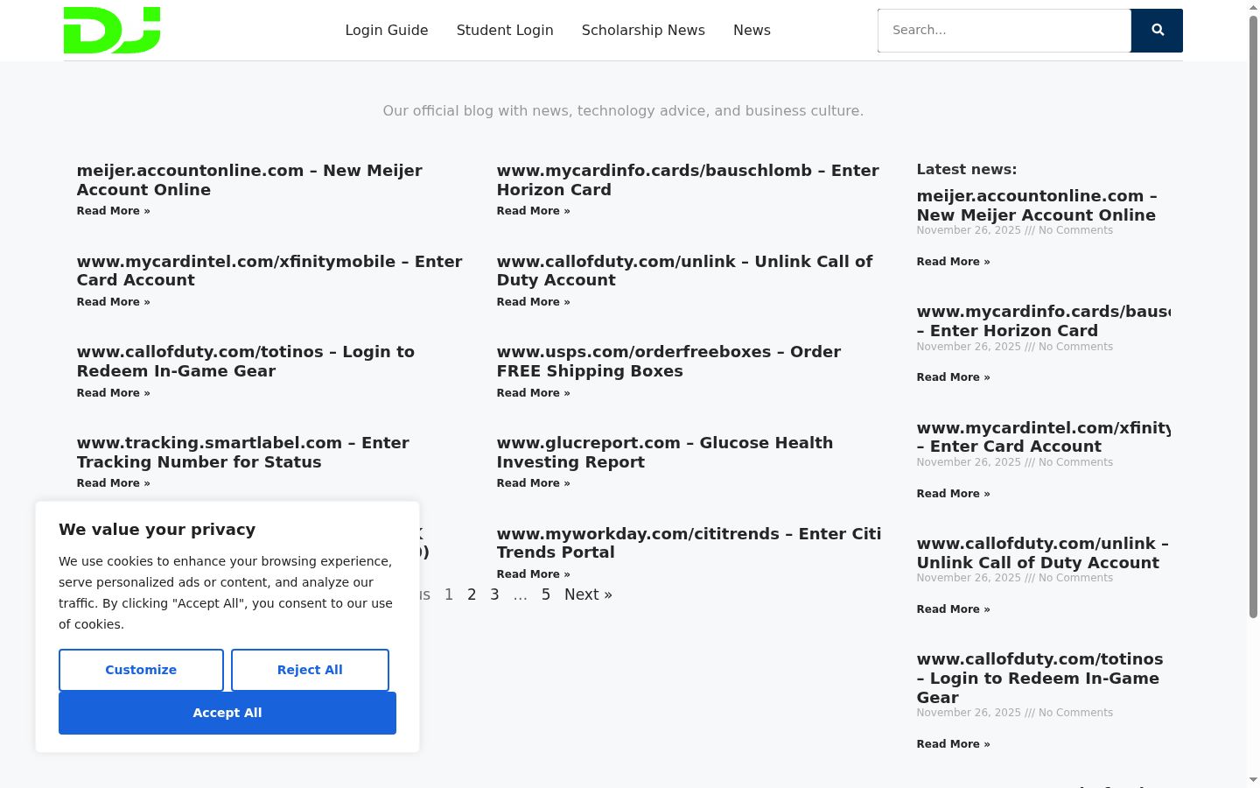This screenshot has height=788, width=1260.
Task: Click the magnifying glass search button
Action: pyautogui.click(x=1157, y=31)
